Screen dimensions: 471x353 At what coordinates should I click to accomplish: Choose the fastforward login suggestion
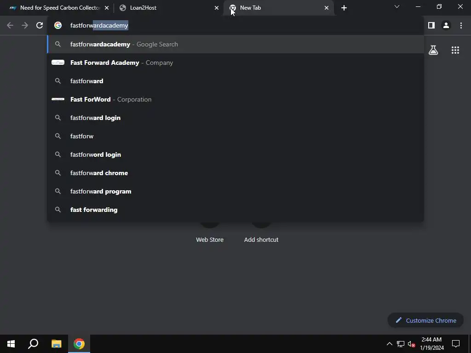coord(235,118)
